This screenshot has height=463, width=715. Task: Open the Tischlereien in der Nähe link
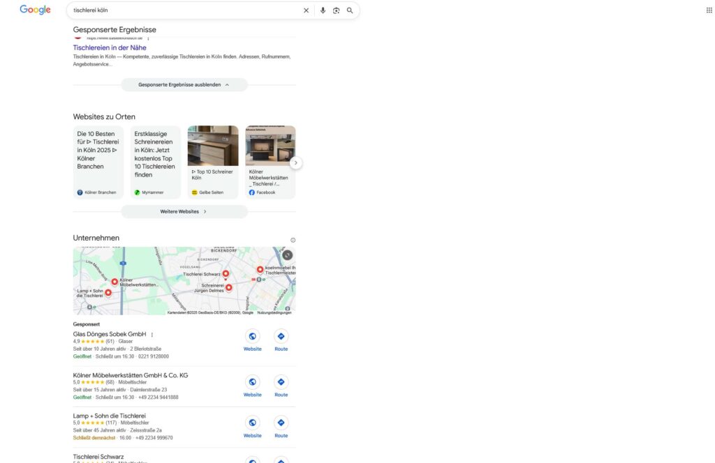pos(110,47)
